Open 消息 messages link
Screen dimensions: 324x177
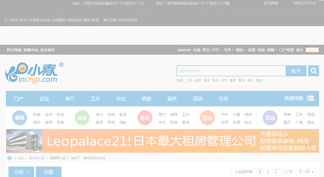point(261,50)
